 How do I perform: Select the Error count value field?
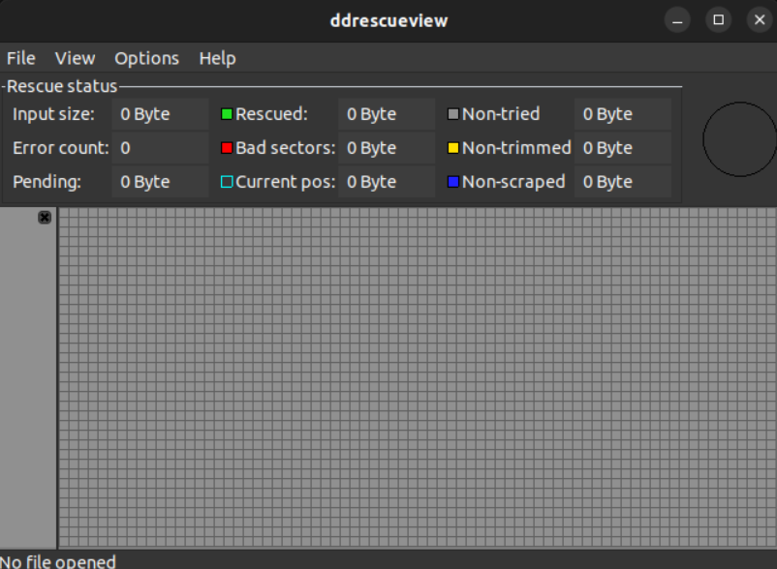click(160, 148)
